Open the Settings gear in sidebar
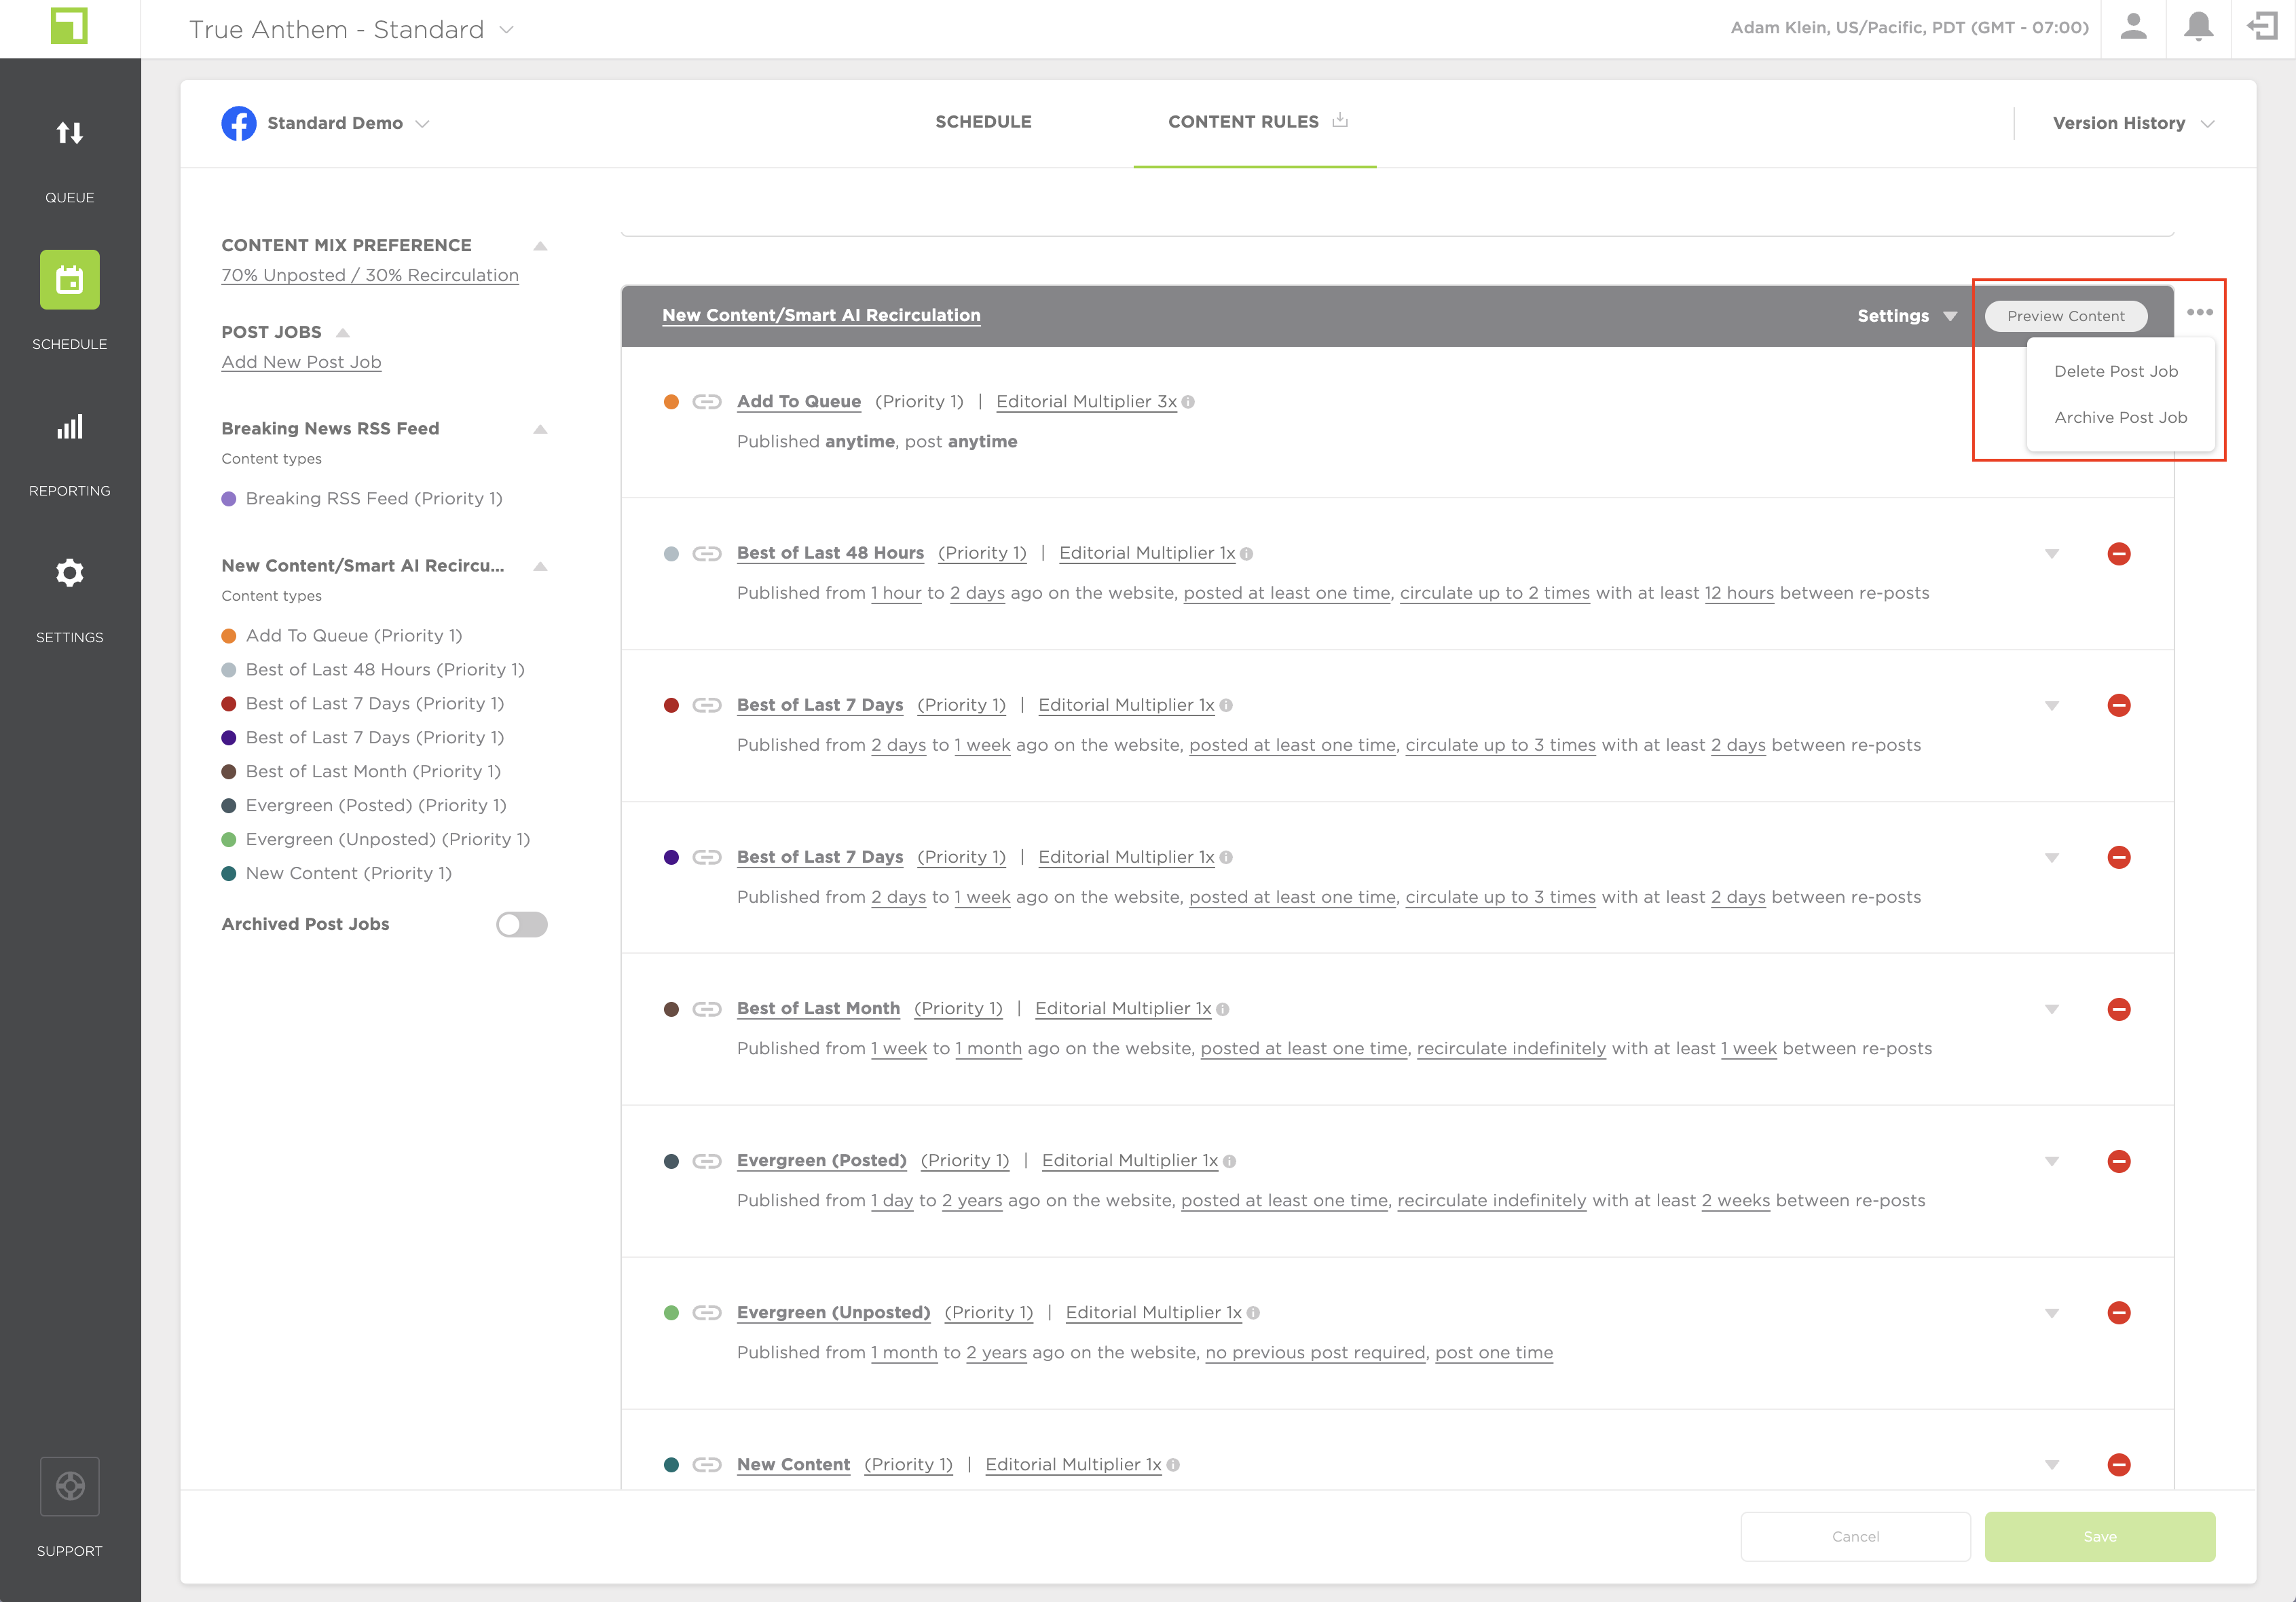Viewport: 2296px width, 1602px height. coord(69,574)
